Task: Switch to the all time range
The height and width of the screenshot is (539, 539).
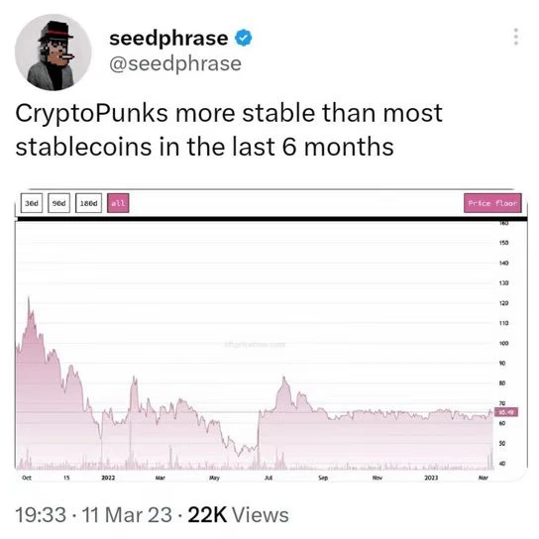Action: (x=118, y=203)
